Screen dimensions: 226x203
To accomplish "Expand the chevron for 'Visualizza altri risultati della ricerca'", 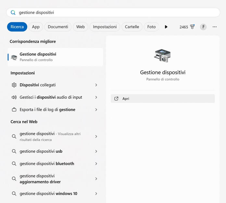I will pos(96,136).
